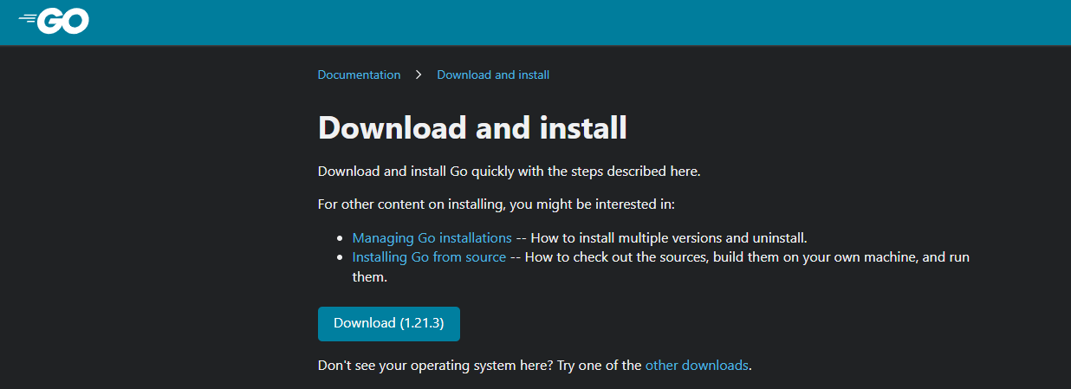Viewport: 1071px width, 389px height.
Task: Click the breadcrumb chevron separator
Action: pos(419,75)
